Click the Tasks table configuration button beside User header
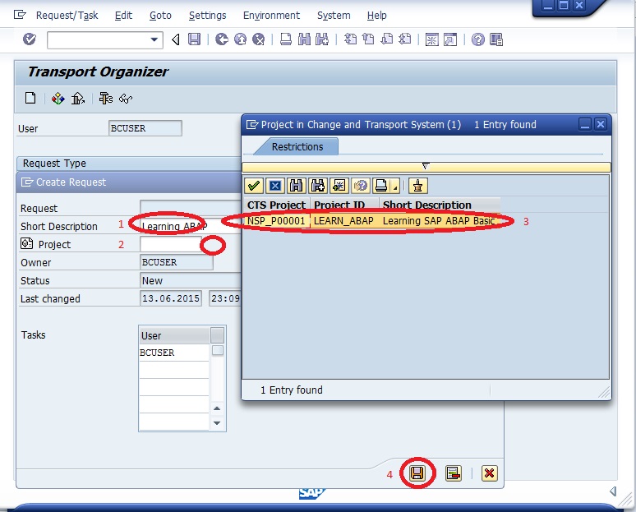The width and height of the screenshot is (636, 512). (x=218, y=335)
